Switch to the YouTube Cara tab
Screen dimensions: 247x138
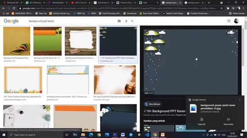tap(81, 3)
